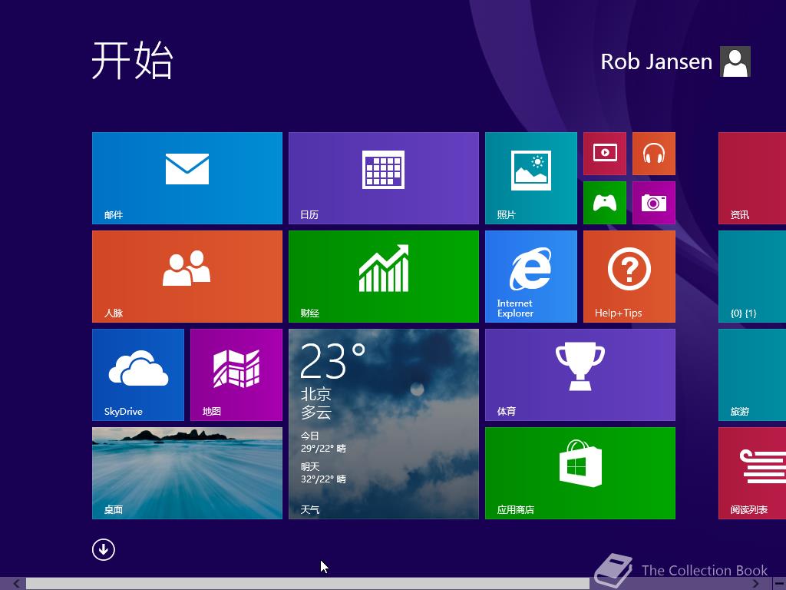Image resolution: width=786 pixels, height=590 pixels.
Task: Click the 北京 city name
Action: click(x=315, y=394)
